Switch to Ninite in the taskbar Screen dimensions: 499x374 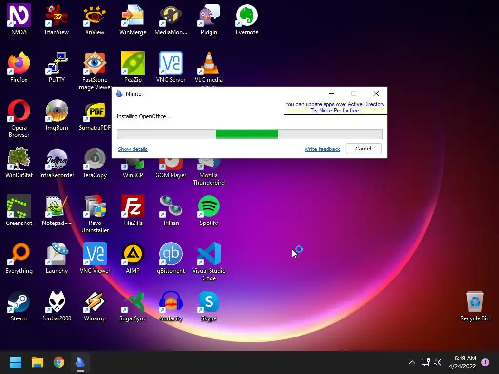click(80, 362)
